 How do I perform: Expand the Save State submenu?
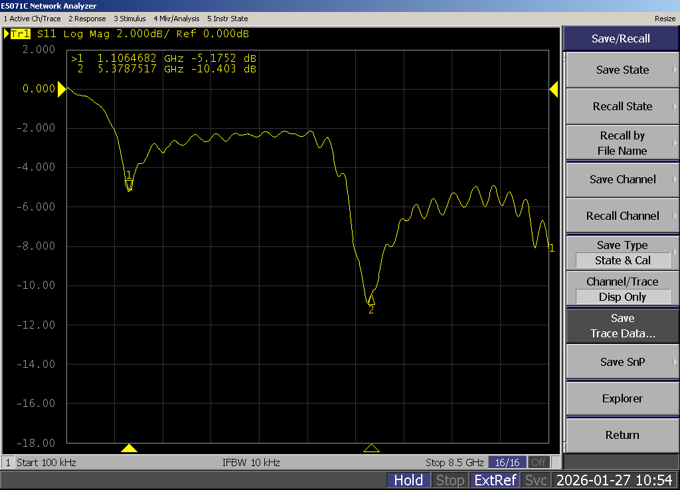pos(622,70)
